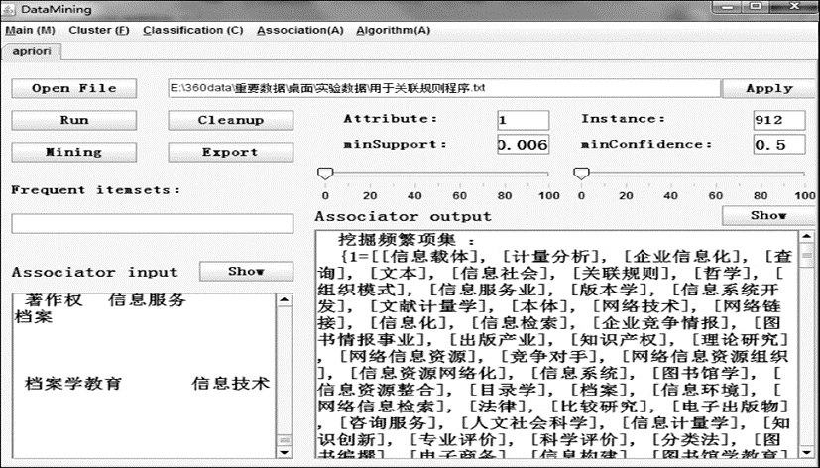Open the Association(A) menu
The width and height of the screenshot is (820, 468).
[300, 31]
